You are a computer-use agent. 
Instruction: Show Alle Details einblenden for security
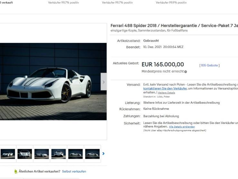182,127
